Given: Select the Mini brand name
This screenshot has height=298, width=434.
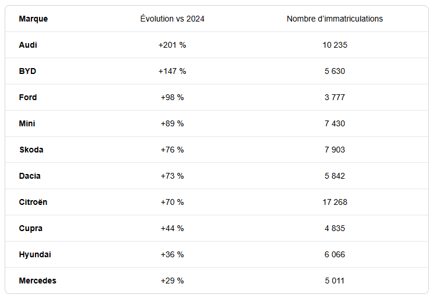Looking at the screenshot, I should click(27, 123).
